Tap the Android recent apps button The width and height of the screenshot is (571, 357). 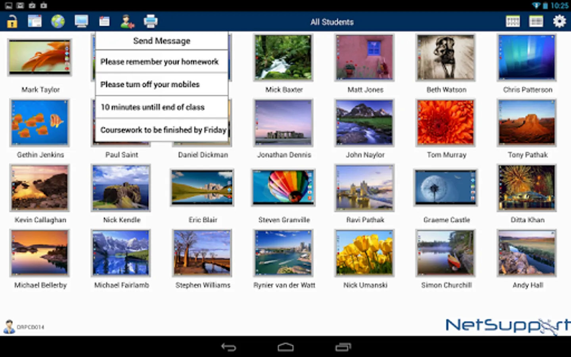click(x=343, y=347)
